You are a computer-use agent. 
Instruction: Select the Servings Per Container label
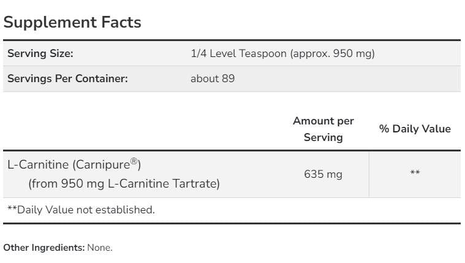click(x=67, y=78)
